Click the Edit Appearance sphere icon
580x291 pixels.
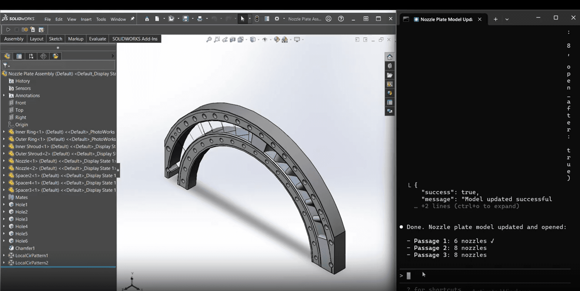(x=276, y=39)
